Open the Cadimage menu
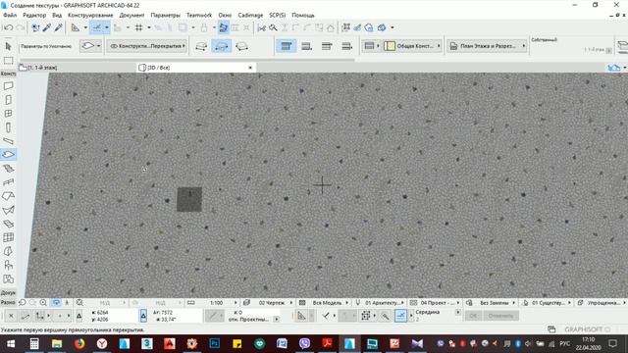 pos(250,15)
